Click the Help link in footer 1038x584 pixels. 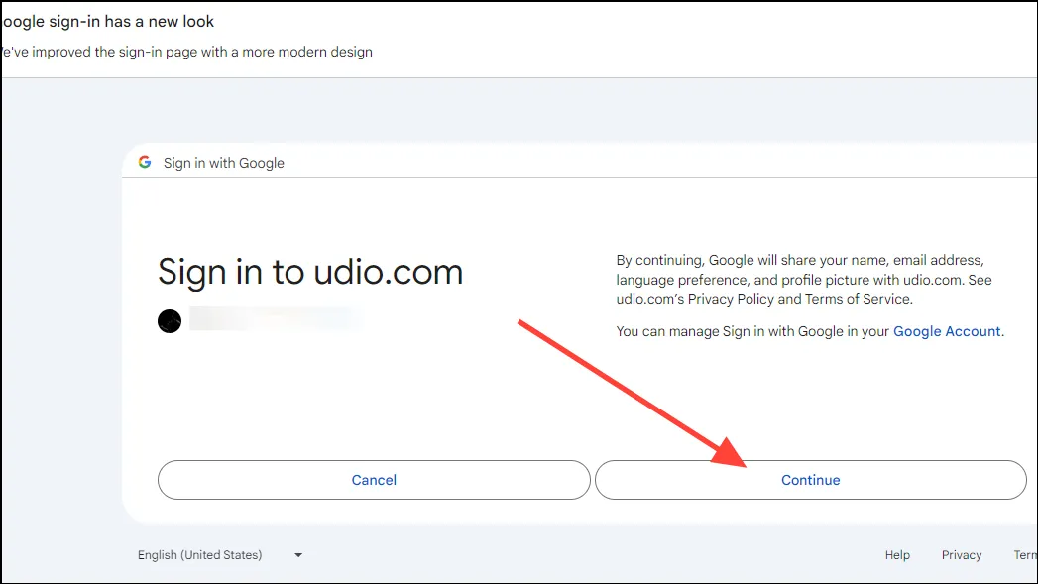897,555
